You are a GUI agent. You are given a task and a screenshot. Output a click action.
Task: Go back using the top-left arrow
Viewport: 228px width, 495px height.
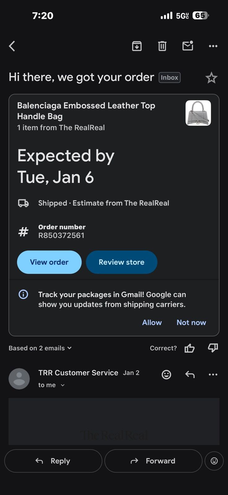[x=12, y=46]
